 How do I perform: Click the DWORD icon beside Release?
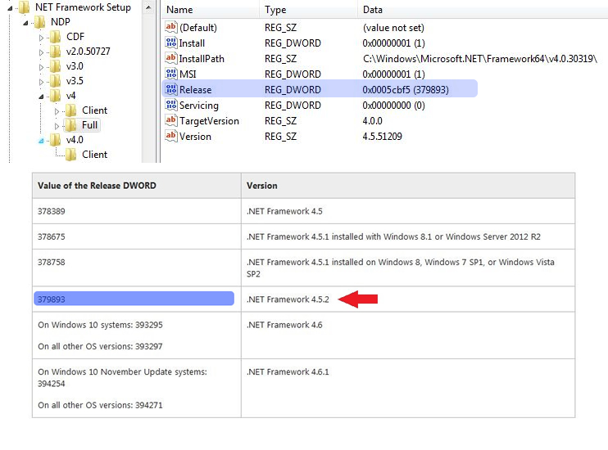click(171, 89)
